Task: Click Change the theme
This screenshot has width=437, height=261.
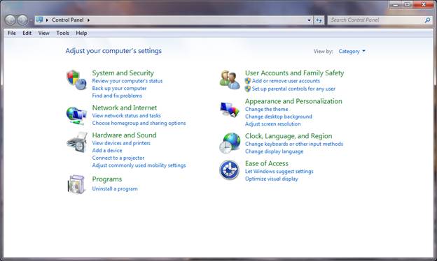Action: tap(267, 110)
